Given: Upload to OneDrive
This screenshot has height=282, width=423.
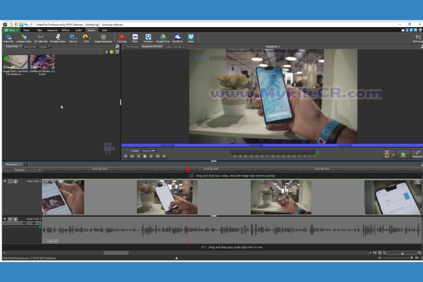Looking at the screenshot, I should [x=177, y=38].
